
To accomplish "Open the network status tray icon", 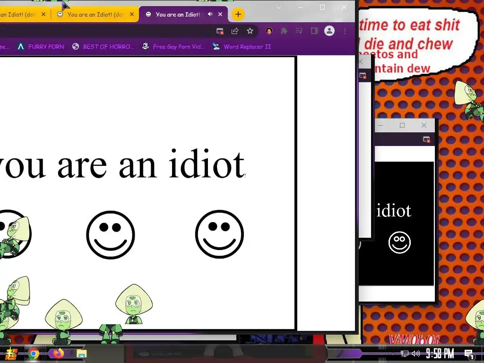I will pos(405,354).
